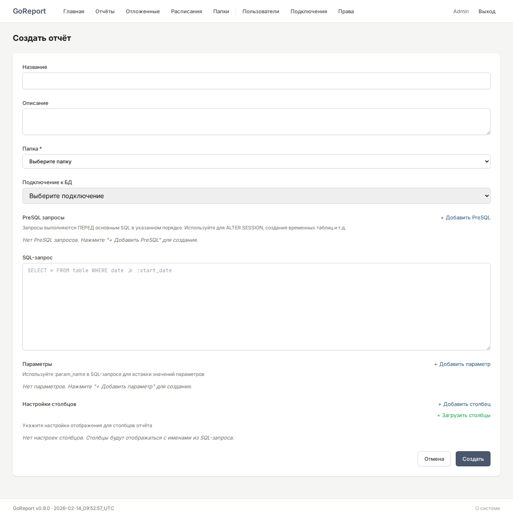Click + Добавить PreSQL link
Viewport: 513px width, 518px height.
[x=465, y=218]
